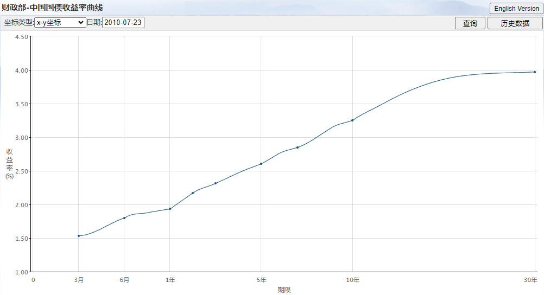Click the 3.50 y-axis label
544x295 pixels.
[22, 104]
